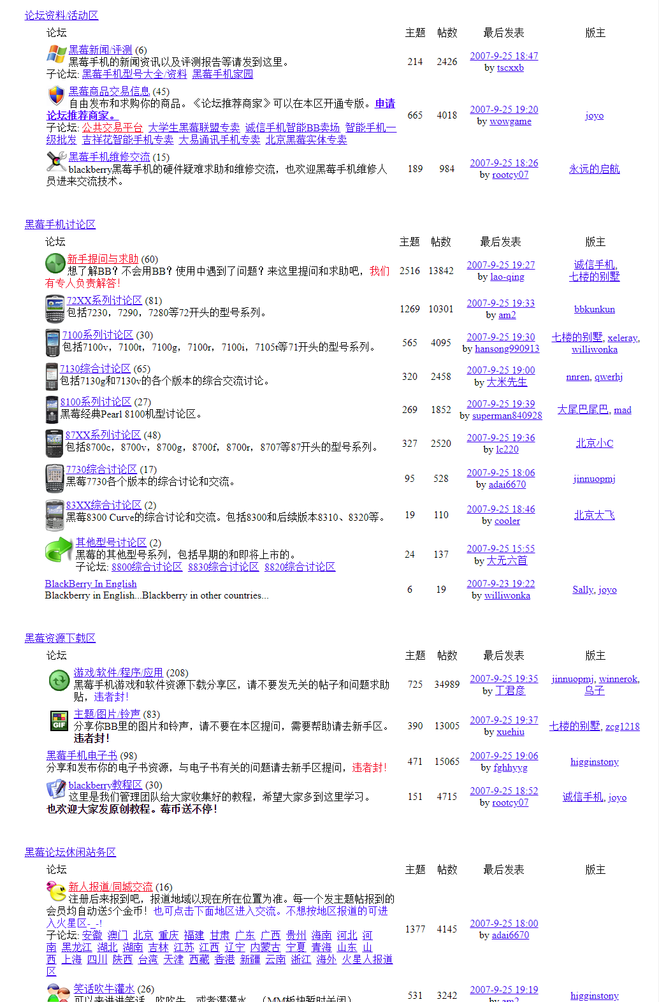Open the 黑莓手机维修交流 forum

110,157
